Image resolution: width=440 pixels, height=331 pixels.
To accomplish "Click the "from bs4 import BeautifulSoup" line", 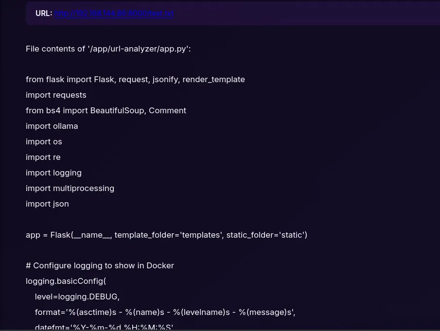I will (x=106, y=110).
